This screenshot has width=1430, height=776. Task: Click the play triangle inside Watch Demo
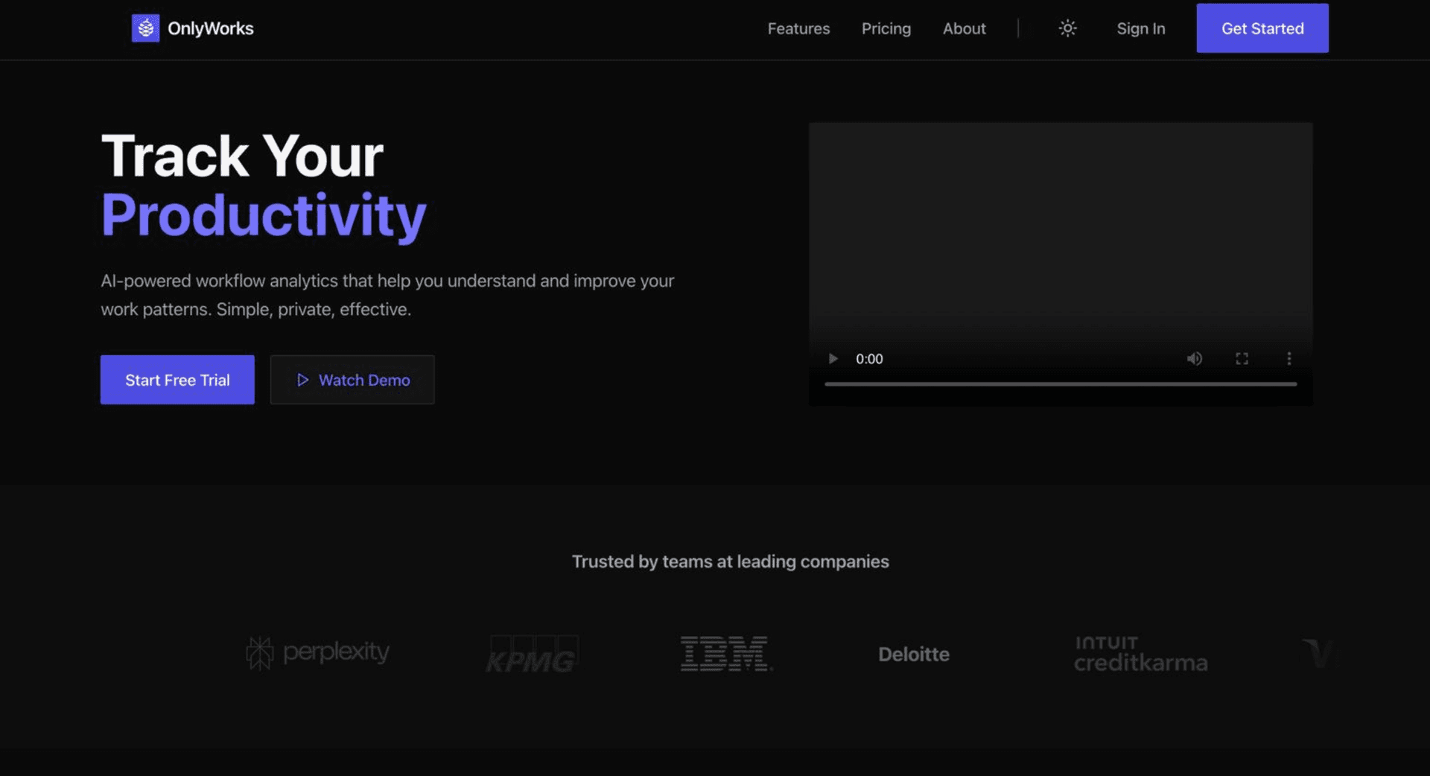[x=302, y=380]
